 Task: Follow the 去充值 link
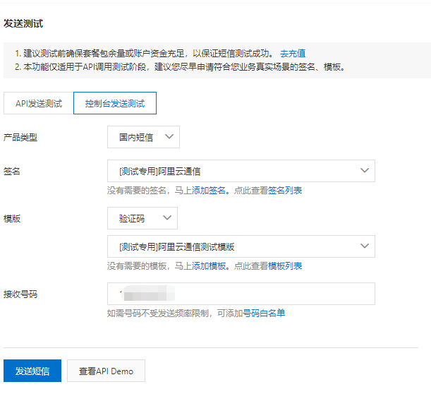coord(293,53)
